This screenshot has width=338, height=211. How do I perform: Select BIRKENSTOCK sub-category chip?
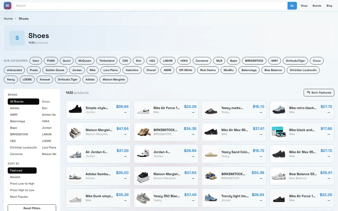(x=254, y=61)
